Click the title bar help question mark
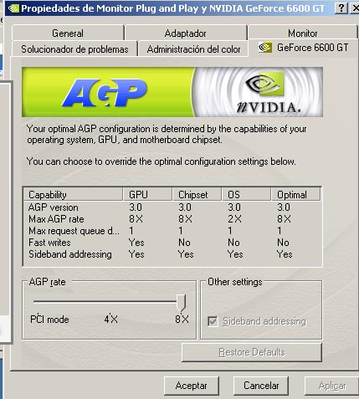This screenshot has width=359, height=399. click(x=341, y=8)
